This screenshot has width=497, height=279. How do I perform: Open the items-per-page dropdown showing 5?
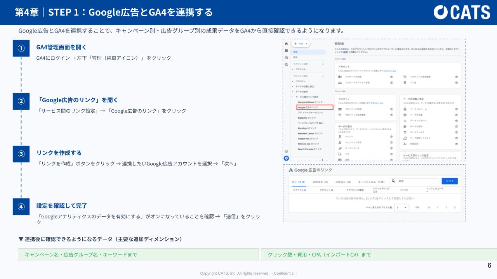tap(402, 208)
